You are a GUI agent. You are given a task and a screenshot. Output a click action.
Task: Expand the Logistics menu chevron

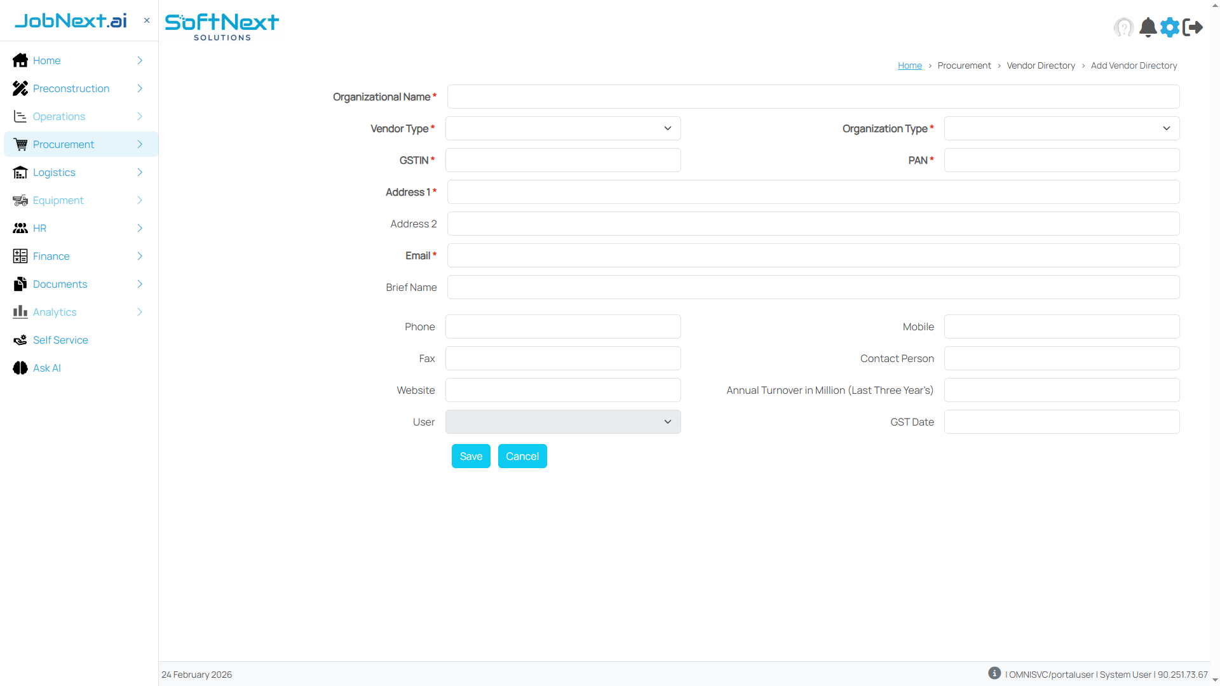(x=139, y=172)
